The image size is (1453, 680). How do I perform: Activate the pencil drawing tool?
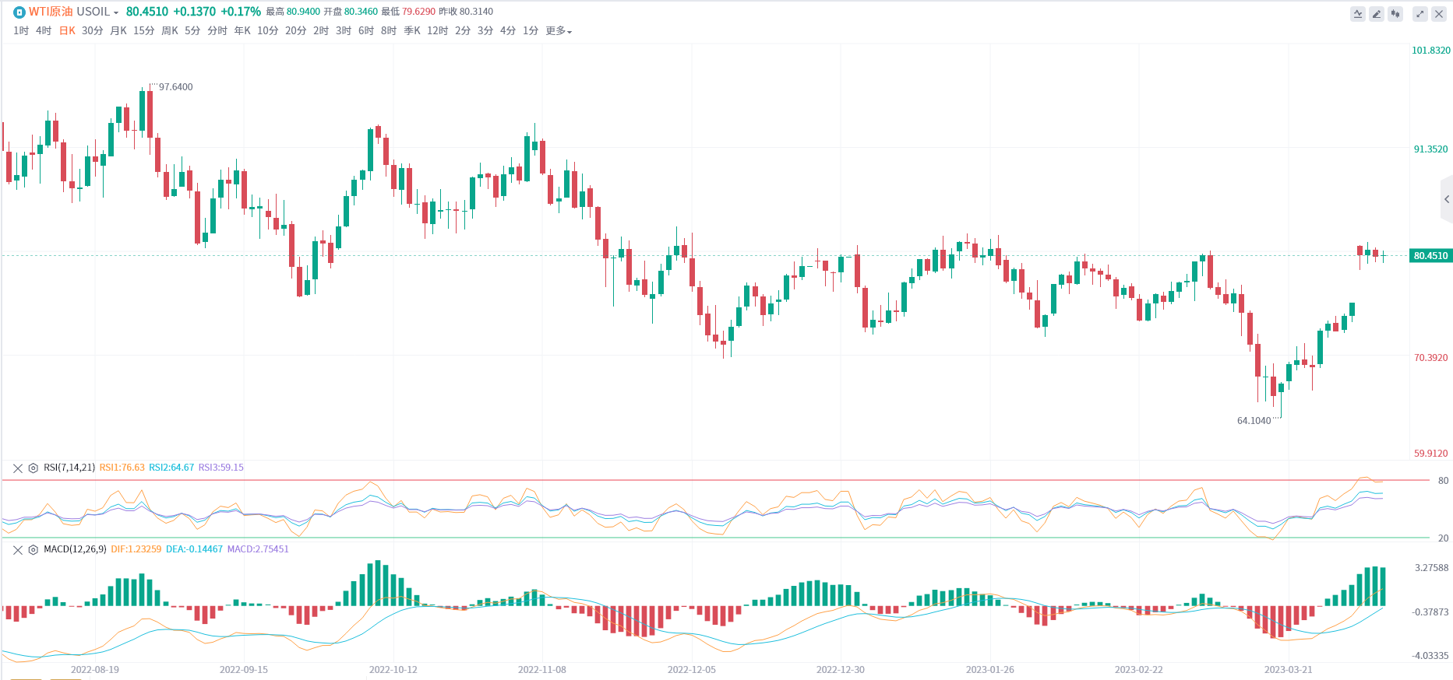point(1377,14)
